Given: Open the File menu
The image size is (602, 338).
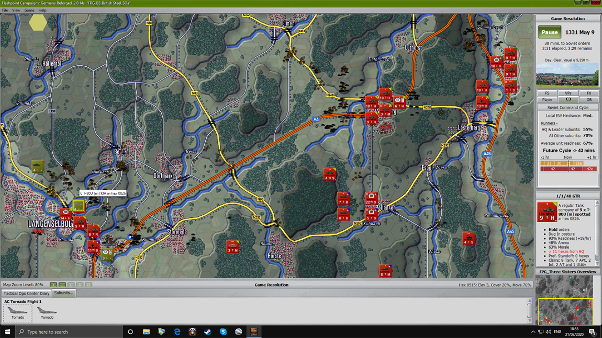Looking at the screenshot, I should point(5,10).
